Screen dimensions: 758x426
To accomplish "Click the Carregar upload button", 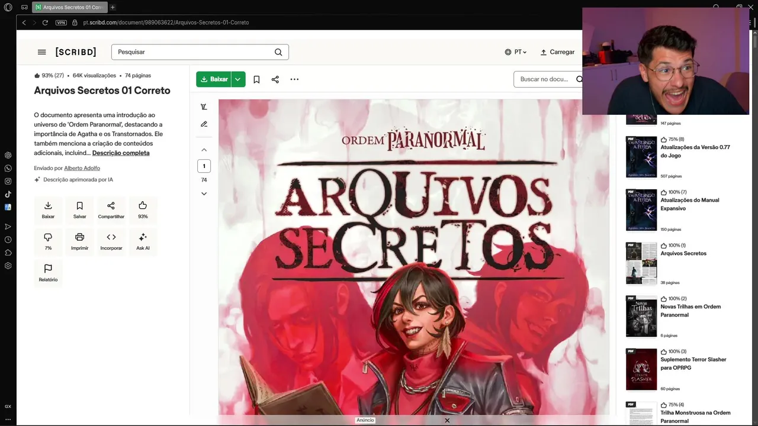I will point(557,52).
